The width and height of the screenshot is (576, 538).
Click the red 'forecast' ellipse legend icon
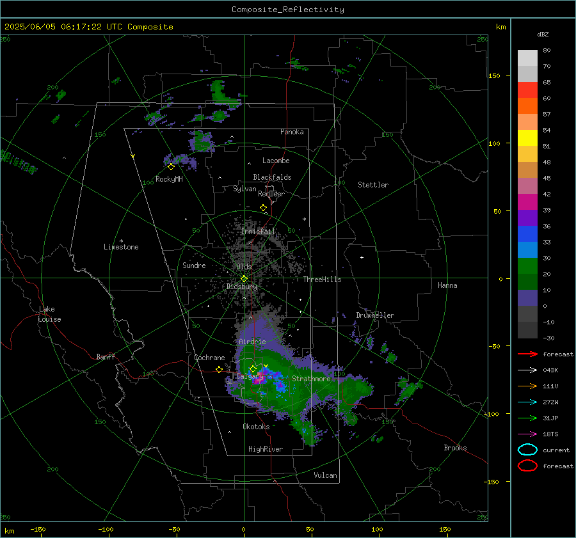[527, 466]
